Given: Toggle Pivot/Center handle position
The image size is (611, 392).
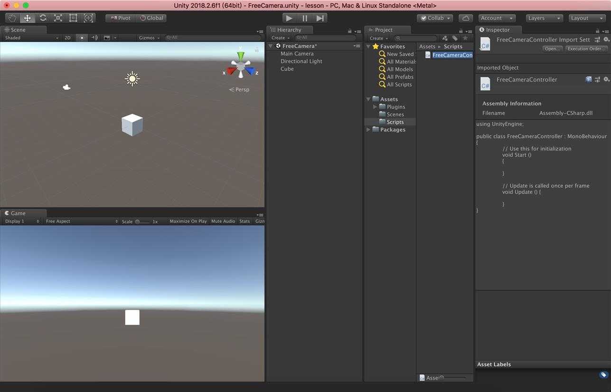Looking at the screenshot, I should coord(121,18).
